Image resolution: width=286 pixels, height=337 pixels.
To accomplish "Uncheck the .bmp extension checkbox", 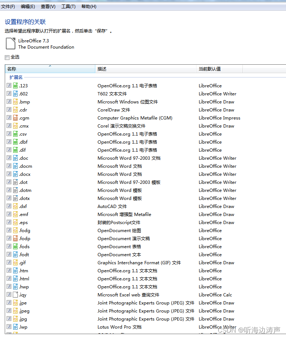I will pyautogui.click(x=9, y=102).
